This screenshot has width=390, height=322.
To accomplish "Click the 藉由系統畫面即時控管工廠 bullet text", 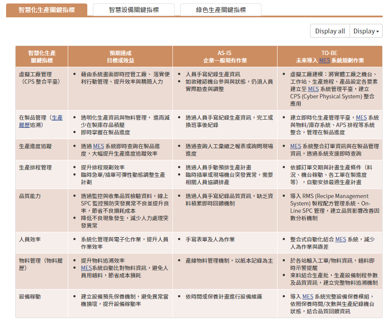I will [126, 78].
